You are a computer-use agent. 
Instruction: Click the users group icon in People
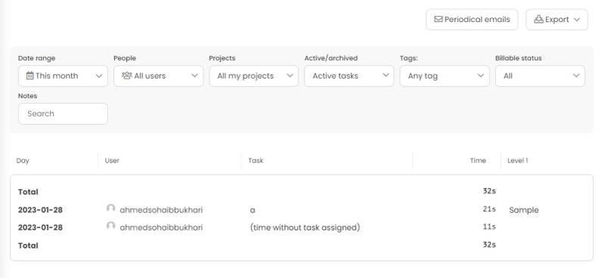coord(127,76)
